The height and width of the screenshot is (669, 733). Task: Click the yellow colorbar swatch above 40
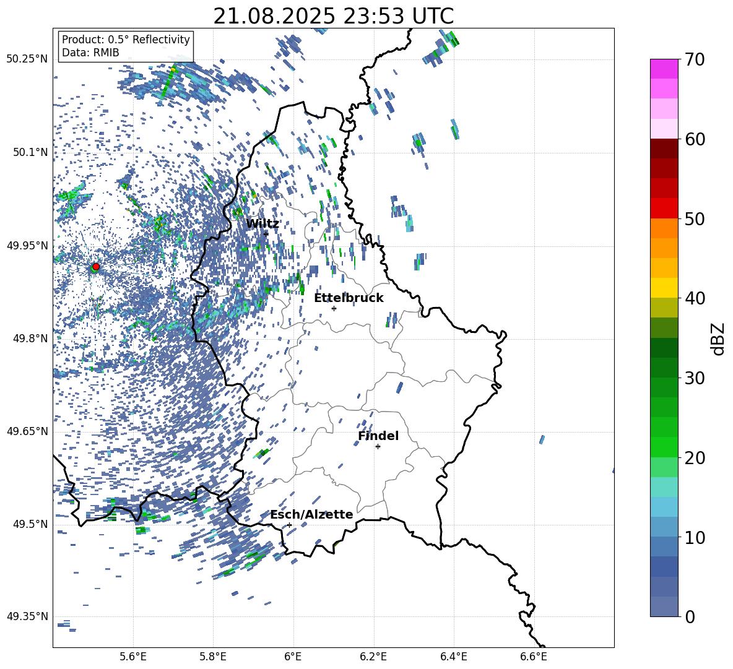click(664, 288)
